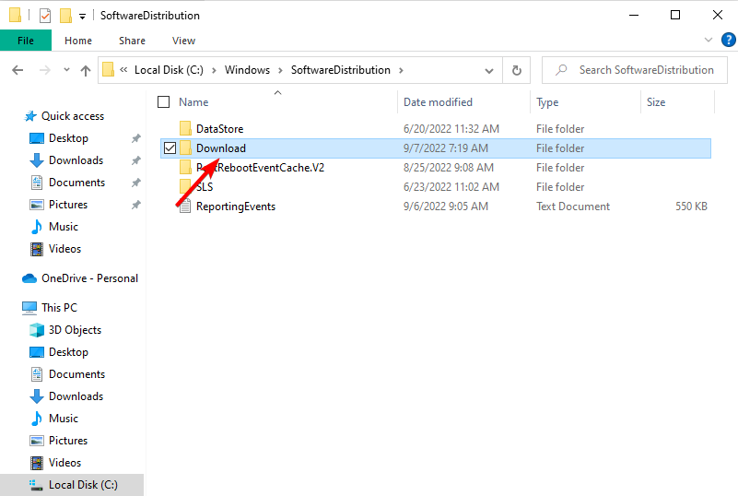Screen dimensions: 738x496
Task: Click Windows in address breadcrumb
Action: point(247,70)
